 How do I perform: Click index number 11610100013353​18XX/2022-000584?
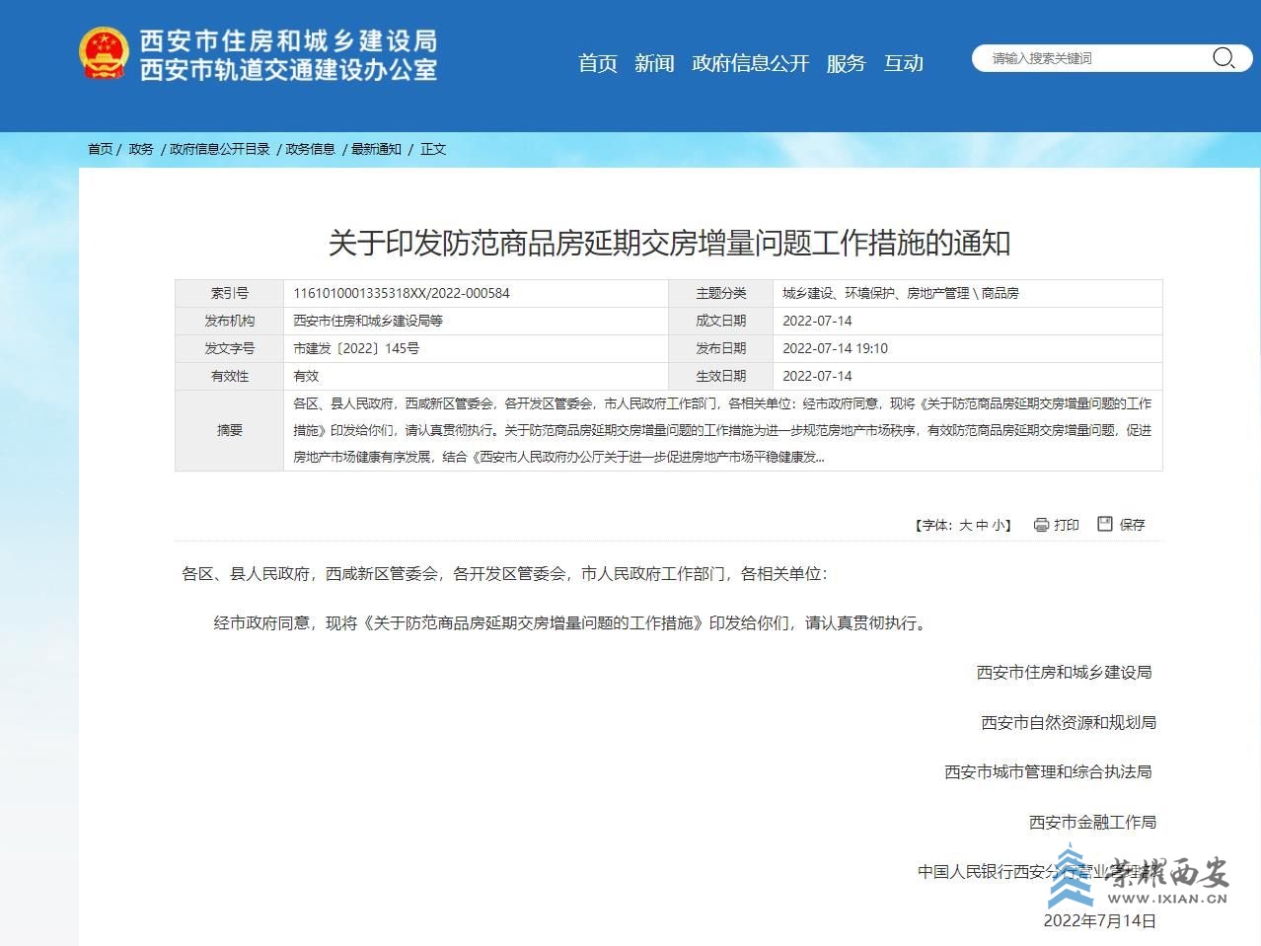(402, 293)
